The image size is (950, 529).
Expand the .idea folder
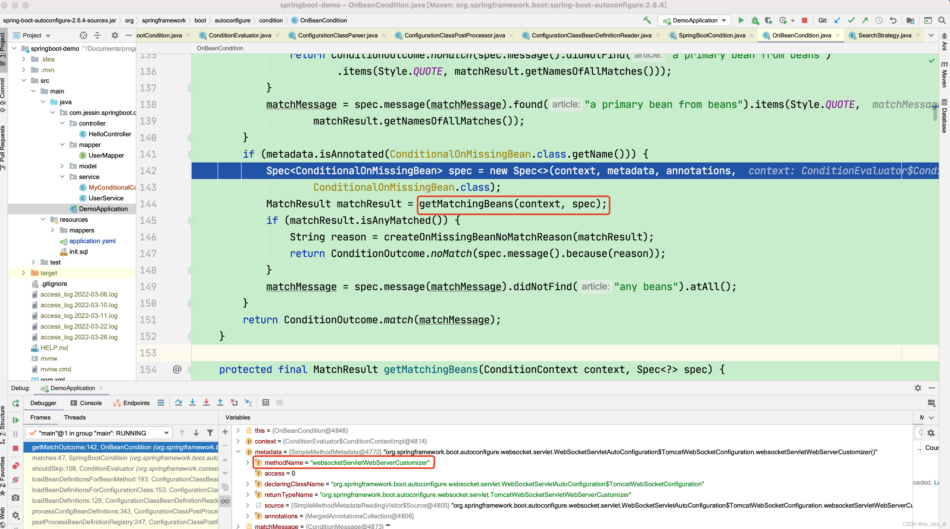pyautogui.click(x=24, y=59)
